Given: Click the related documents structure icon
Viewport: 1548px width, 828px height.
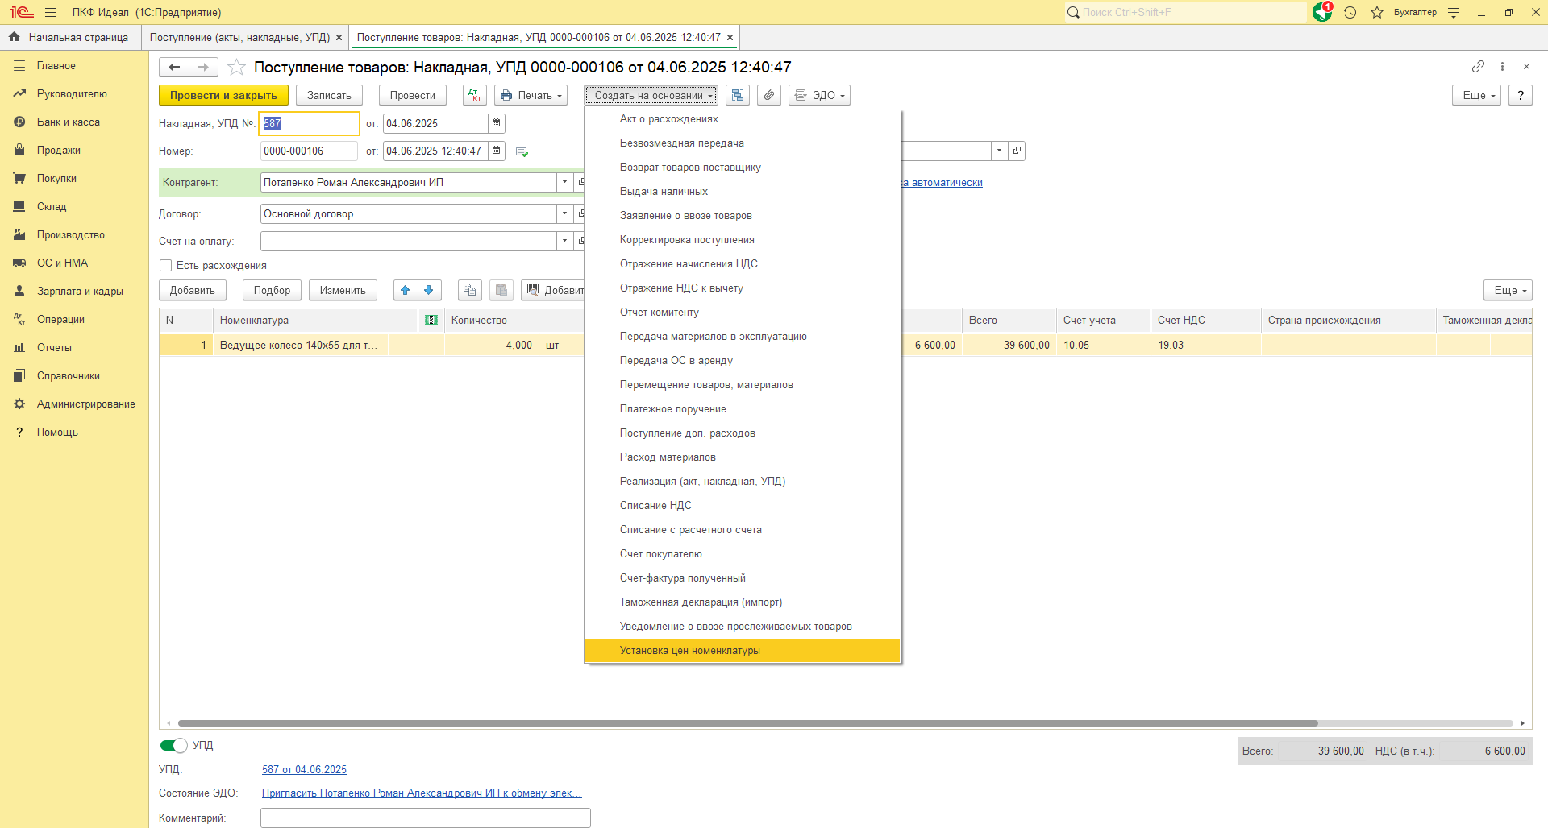Looking at the screenshot, I should click(x=738, y=95).
